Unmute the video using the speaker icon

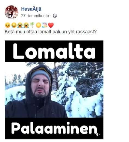(98, 134)
